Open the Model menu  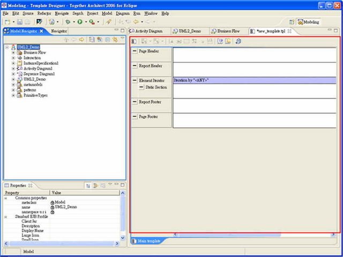(x=107, y=13)
